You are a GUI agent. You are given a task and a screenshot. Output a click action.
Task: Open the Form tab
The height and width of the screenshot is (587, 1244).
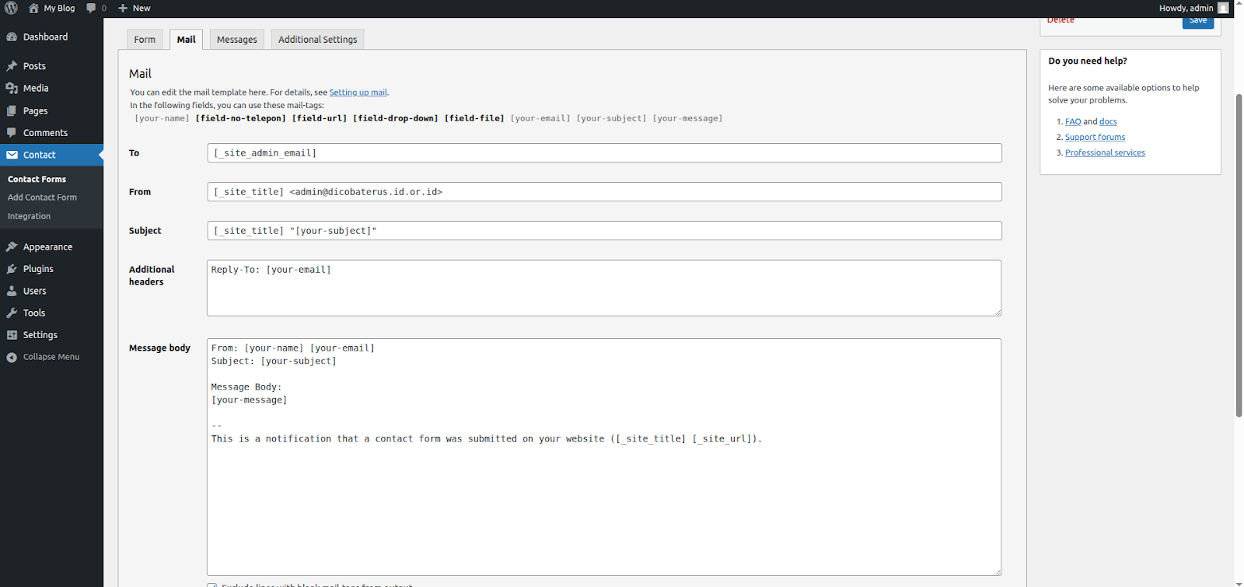click(x=145, y=40)
